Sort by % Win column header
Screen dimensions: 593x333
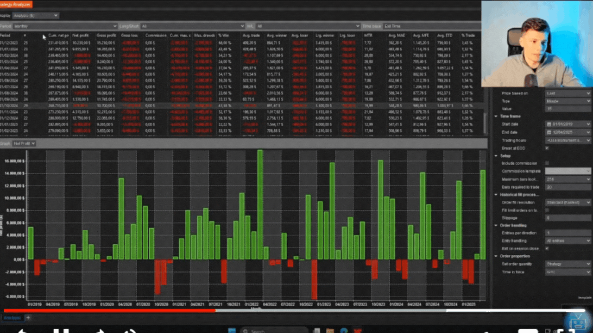[224, 35]
